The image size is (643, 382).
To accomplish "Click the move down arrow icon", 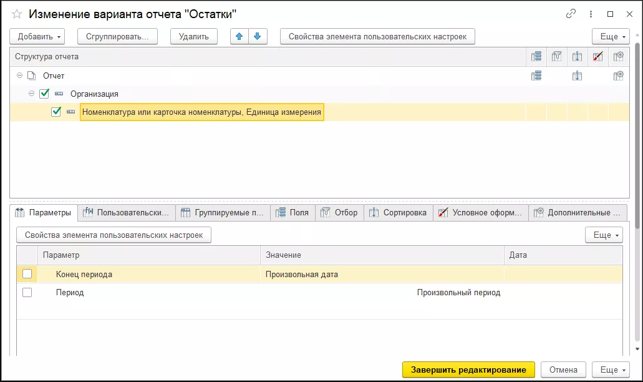I will point(256,37).
